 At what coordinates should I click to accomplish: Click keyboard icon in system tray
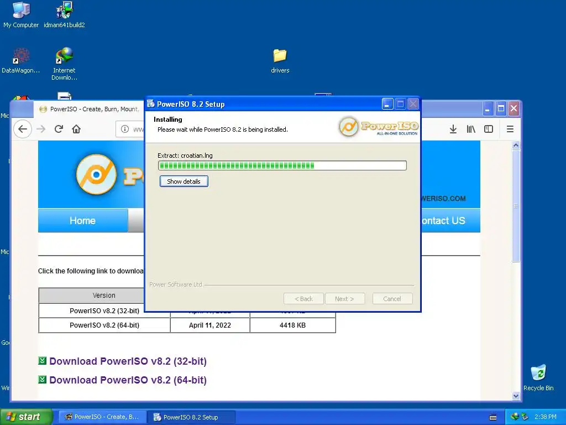point(492,417)
